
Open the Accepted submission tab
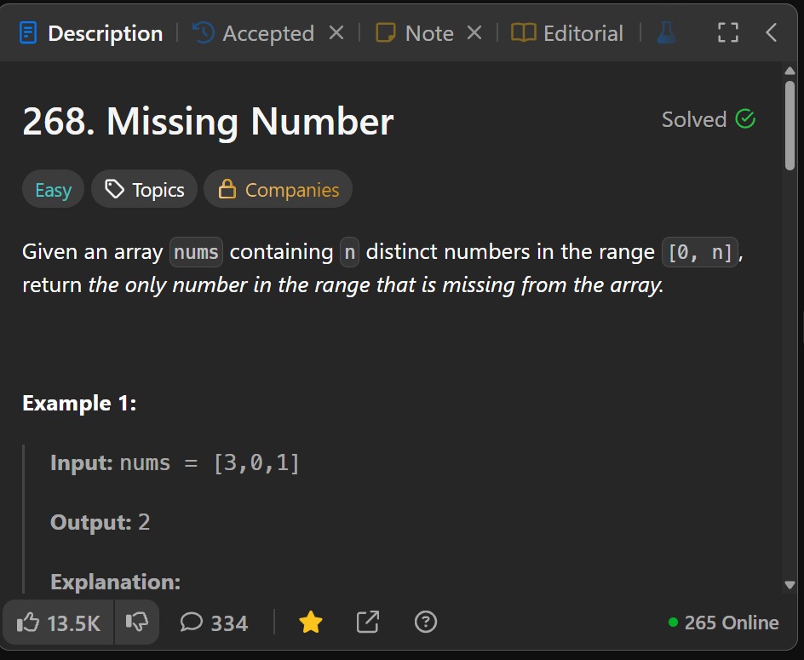[x=254, y=33]
